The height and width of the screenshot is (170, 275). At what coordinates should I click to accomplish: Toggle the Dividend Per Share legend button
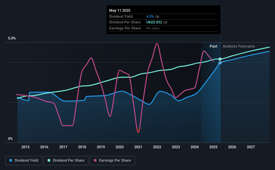coord(66,161)
